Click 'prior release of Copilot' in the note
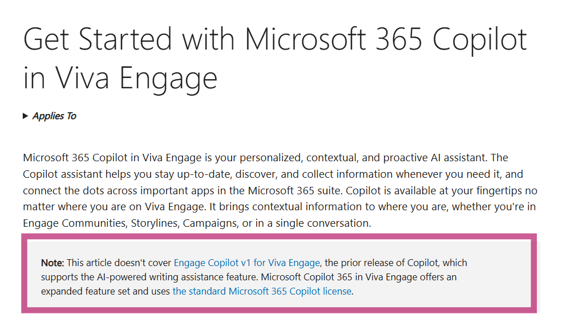 tap(390, 263)
